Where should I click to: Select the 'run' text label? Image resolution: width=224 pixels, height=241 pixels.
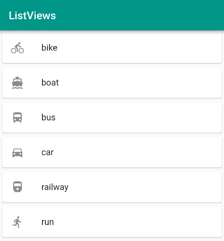pyautogui.click(x=47, y=222)
